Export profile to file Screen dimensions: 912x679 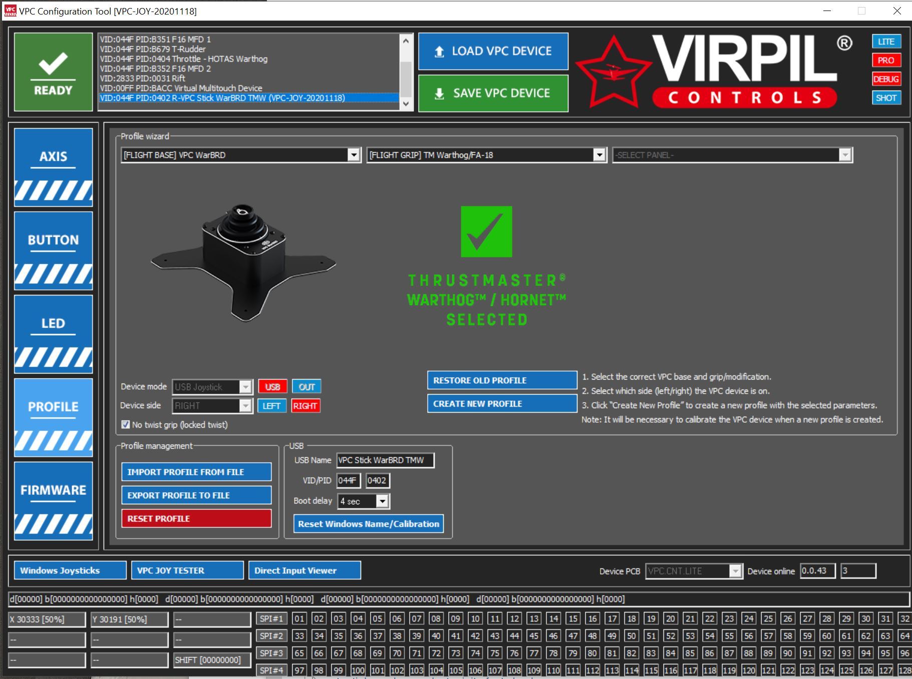click(x=196, y=495)
